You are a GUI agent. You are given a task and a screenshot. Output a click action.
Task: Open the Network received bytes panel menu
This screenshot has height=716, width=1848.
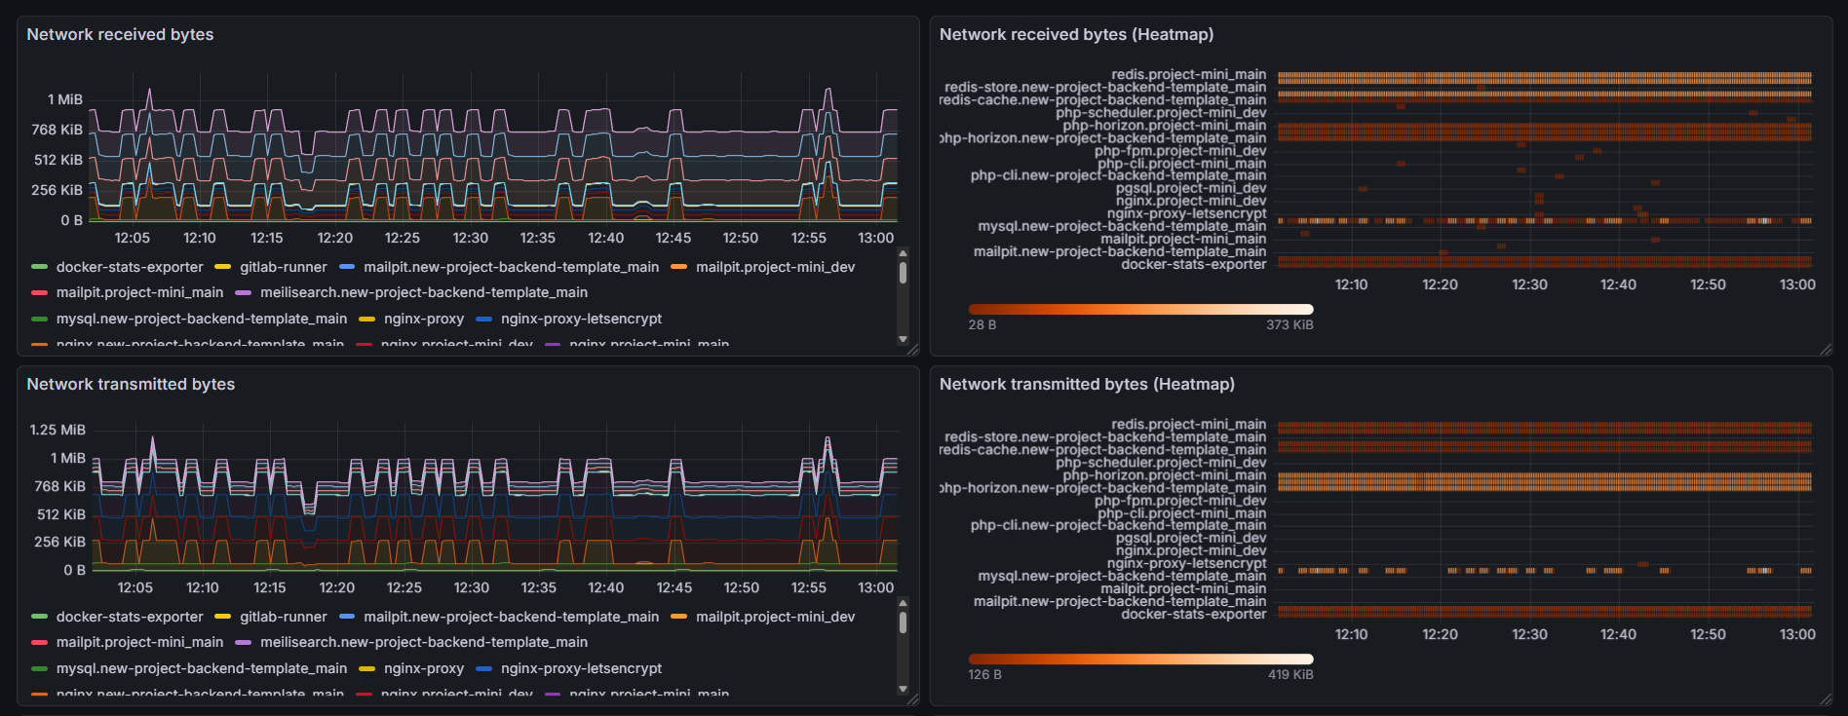(120, 34)
